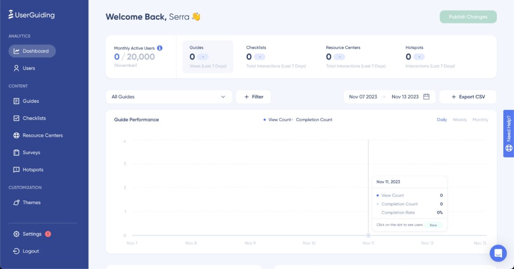Open the date range calendar picker
514x269 pixels.
click(x=426, y=96)
